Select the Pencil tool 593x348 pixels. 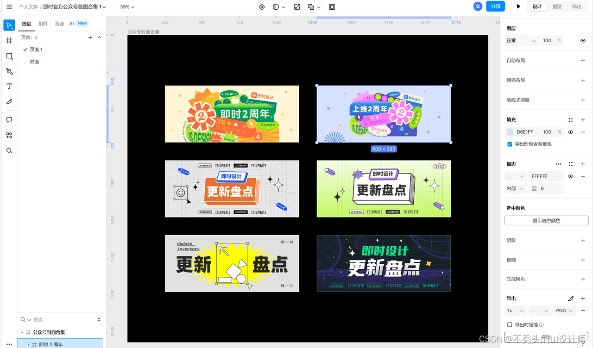point(9,102)
